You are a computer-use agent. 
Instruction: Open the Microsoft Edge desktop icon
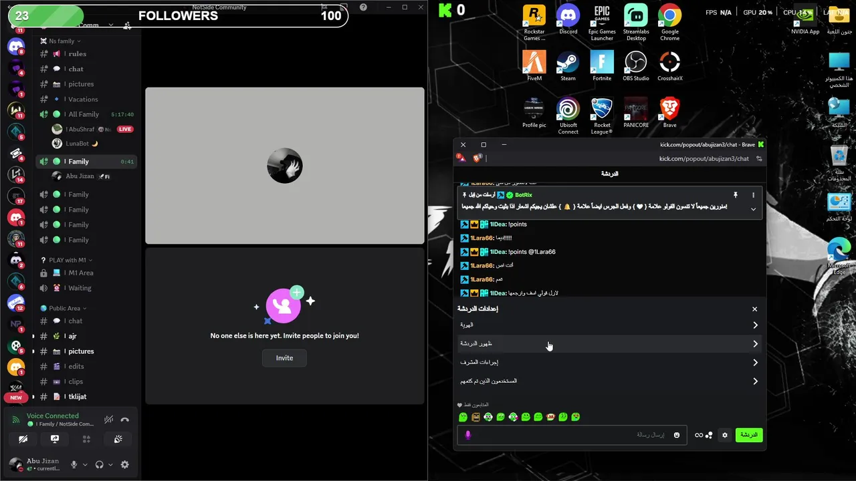tap(839, 257)
